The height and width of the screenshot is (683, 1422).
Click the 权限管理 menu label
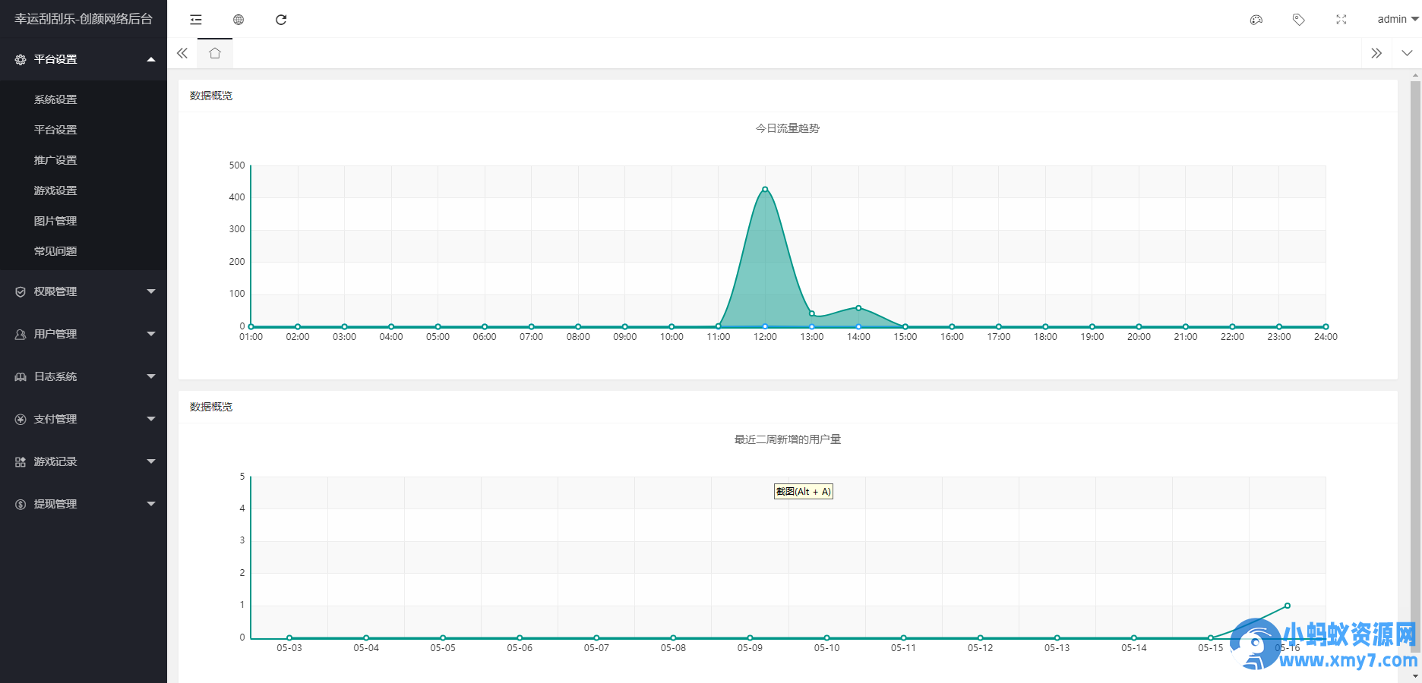point(55,291)
